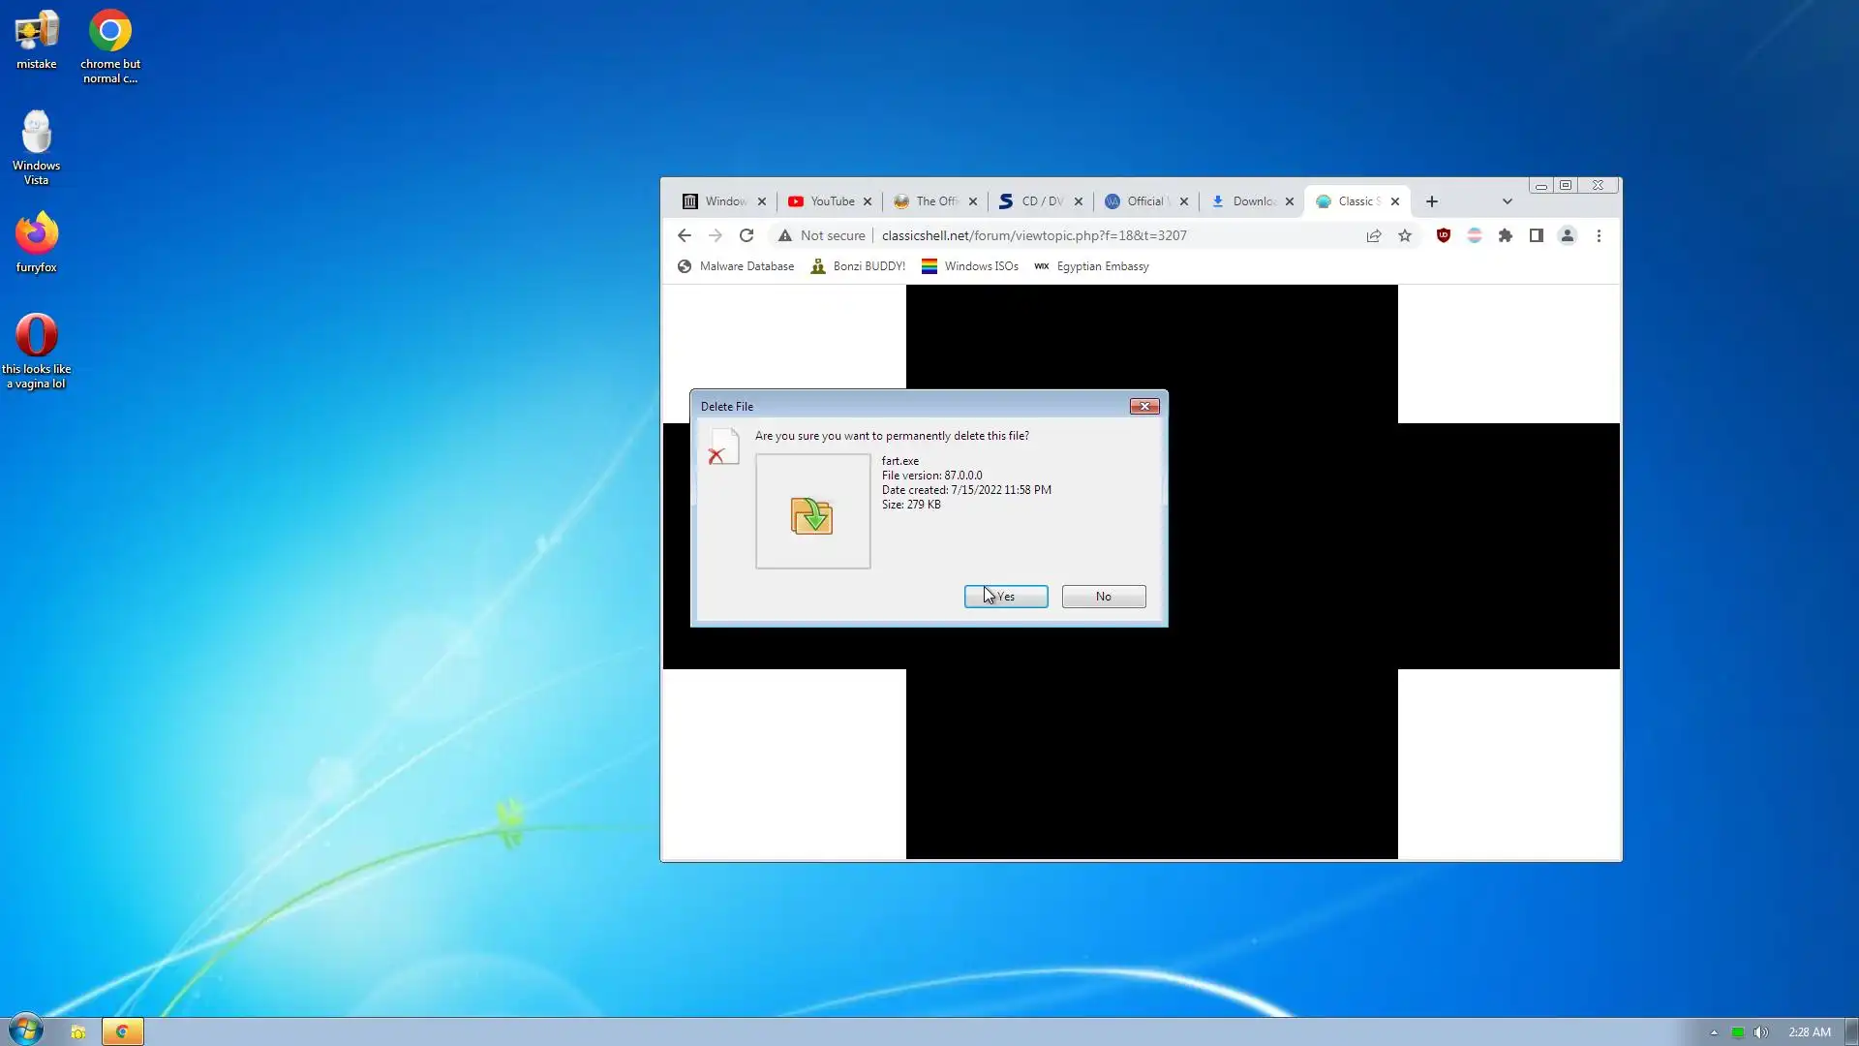Open Malware Database bookmark
The width and height of the screenshot is (1859, 1046).
(736, 266)
